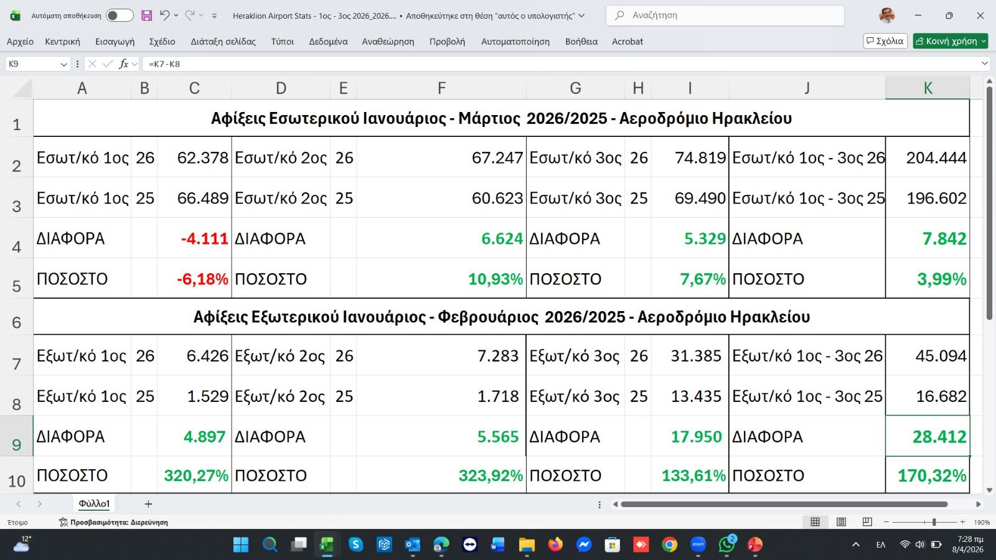Image resolution: width=996 pixels, height=560 pixels.
Task: Click the zoom in plus icon
Action: point(962,522)
